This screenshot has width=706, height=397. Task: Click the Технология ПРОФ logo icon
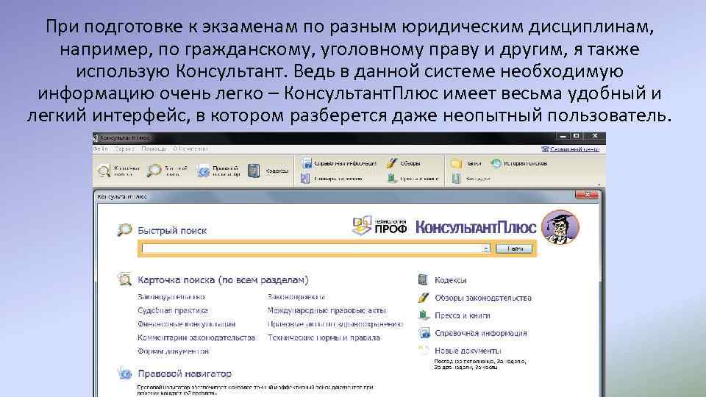[x=362, y=226]
